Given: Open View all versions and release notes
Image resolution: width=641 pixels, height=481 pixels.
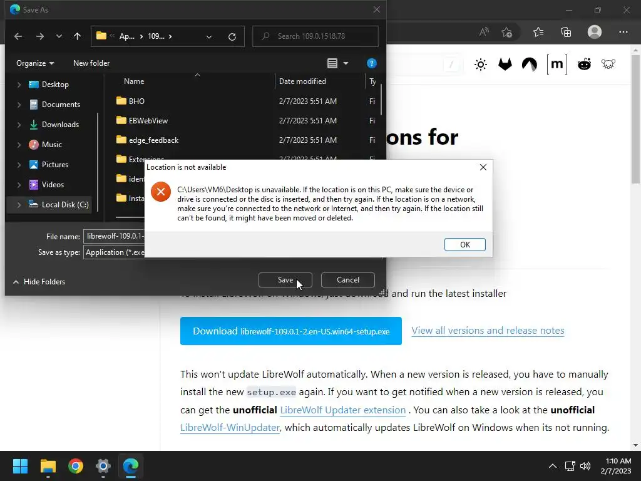Looking at the screenshot, I should pos(488,331).
